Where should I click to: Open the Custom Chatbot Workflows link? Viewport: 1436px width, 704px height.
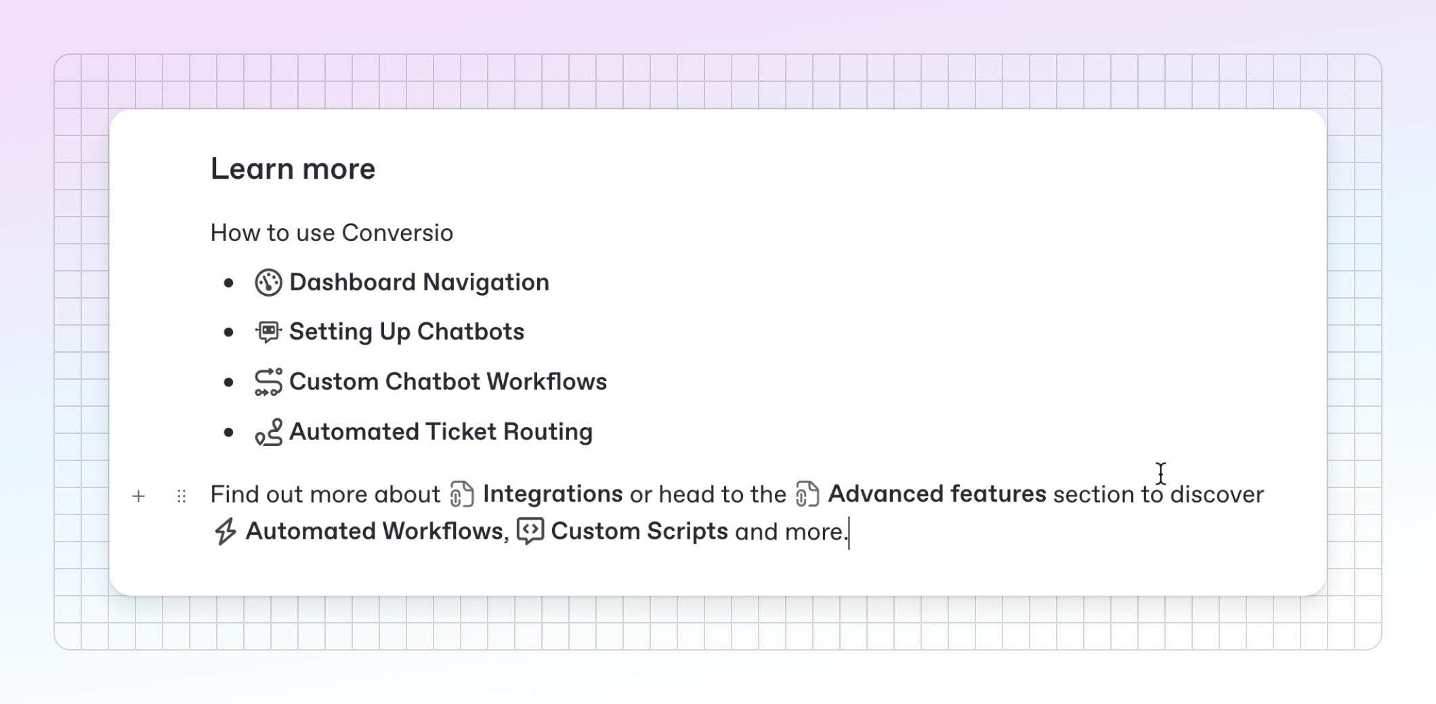tap(448, 382)
